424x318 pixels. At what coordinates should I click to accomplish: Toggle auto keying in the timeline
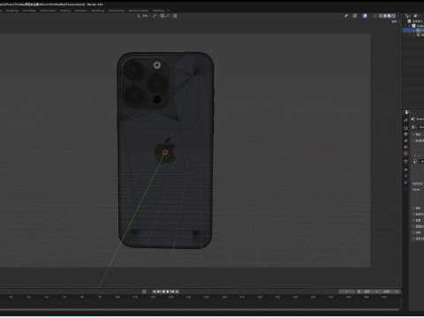(x=144, y=291)
